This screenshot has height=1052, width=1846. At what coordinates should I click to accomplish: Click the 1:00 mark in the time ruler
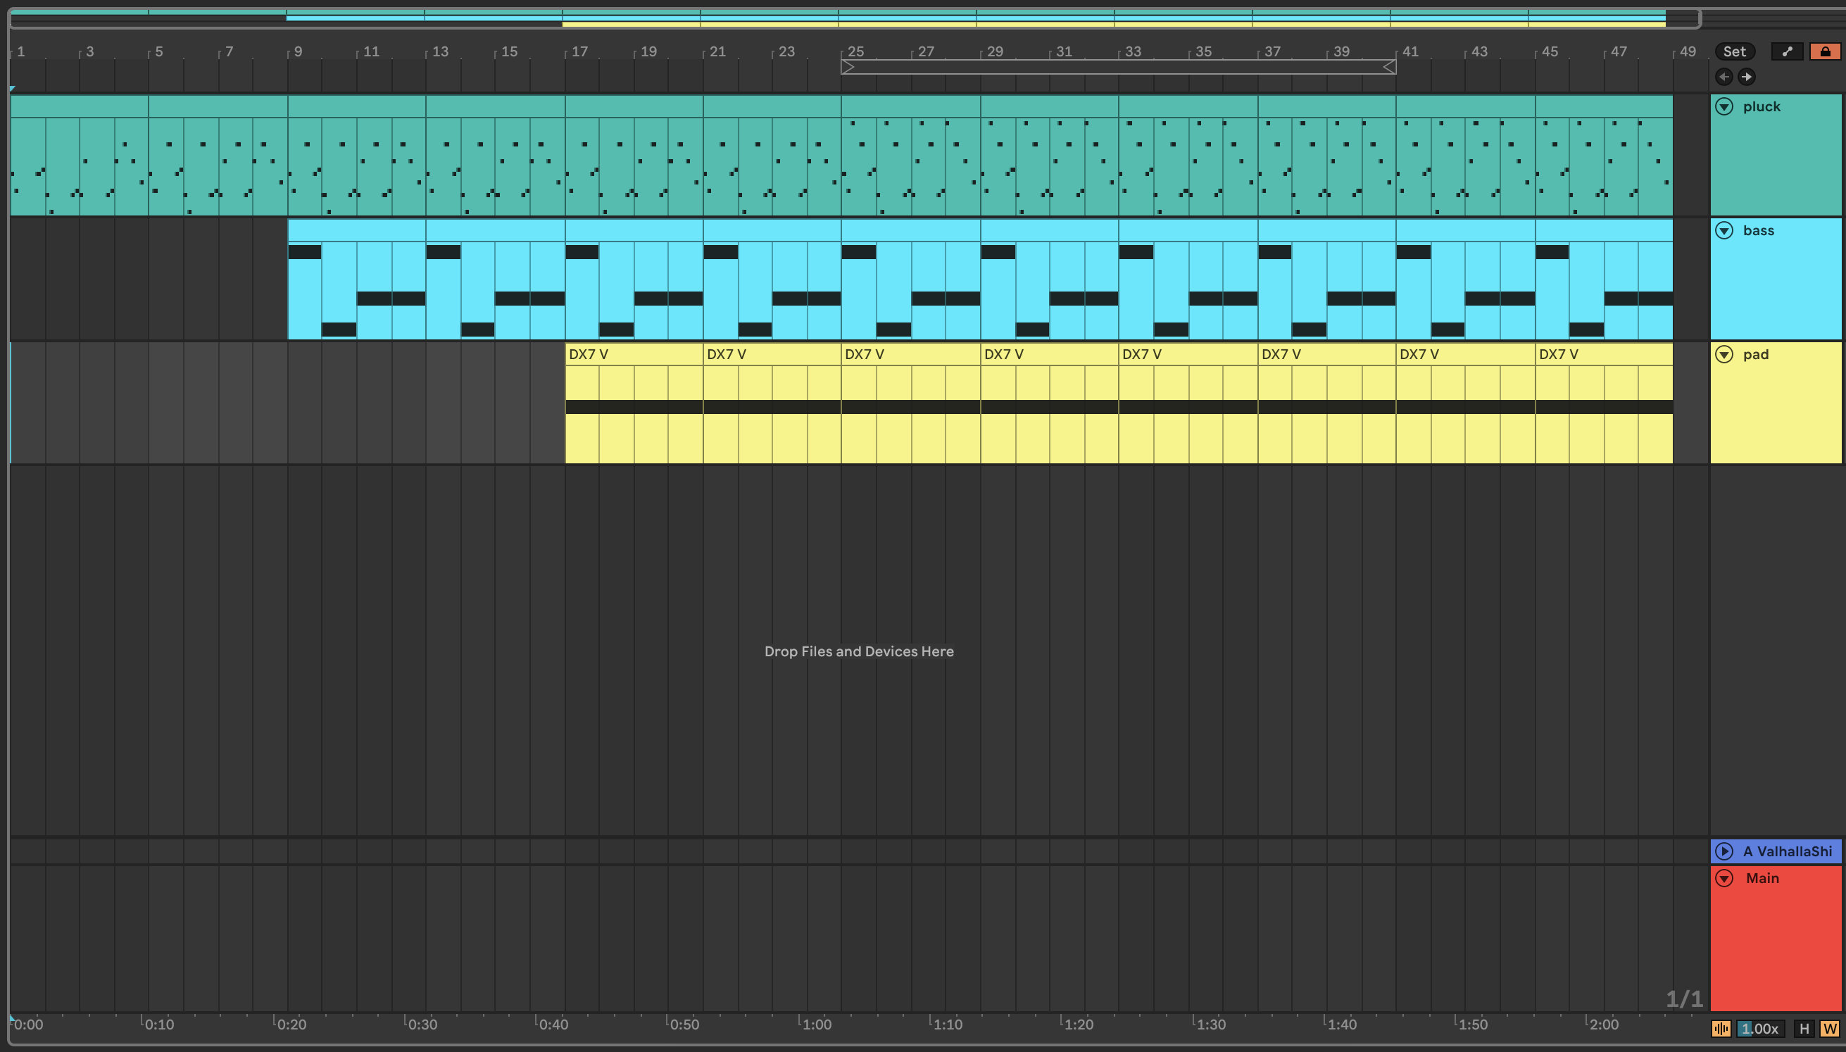click(x=816, y=1024)
